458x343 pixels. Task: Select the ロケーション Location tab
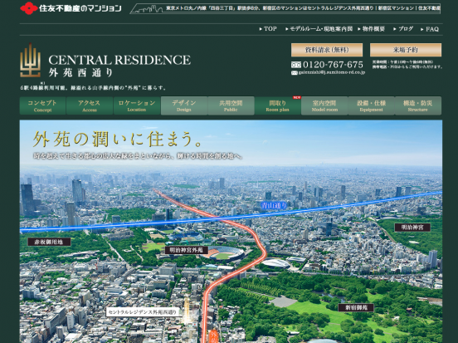(x=137, y=105)
